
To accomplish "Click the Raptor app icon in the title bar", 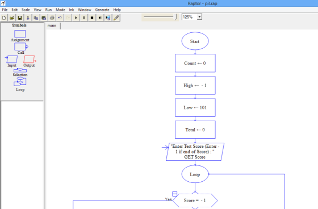I will 3,3.
